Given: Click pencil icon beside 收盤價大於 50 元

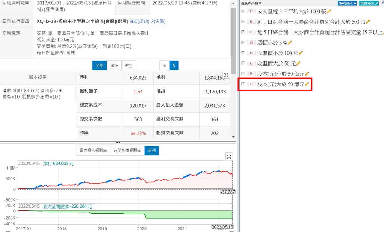Looking at the screenshot, I should 299,63.
